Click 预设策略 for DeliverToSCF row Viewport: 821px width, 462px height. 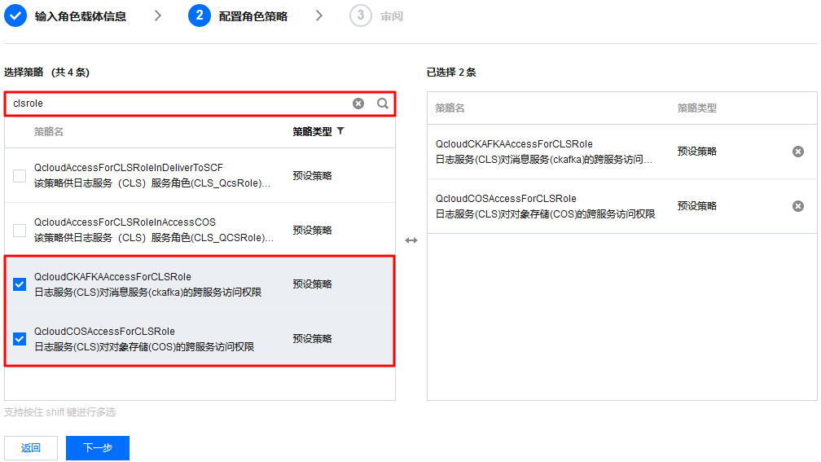tap(312, 175)
